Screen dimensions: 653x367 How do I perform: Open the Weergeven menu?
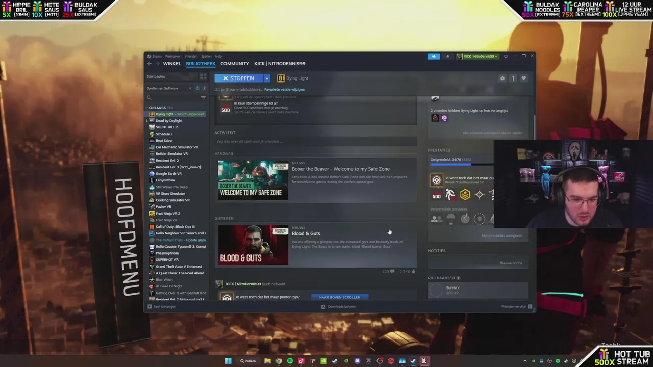click(x=173, y=56)
